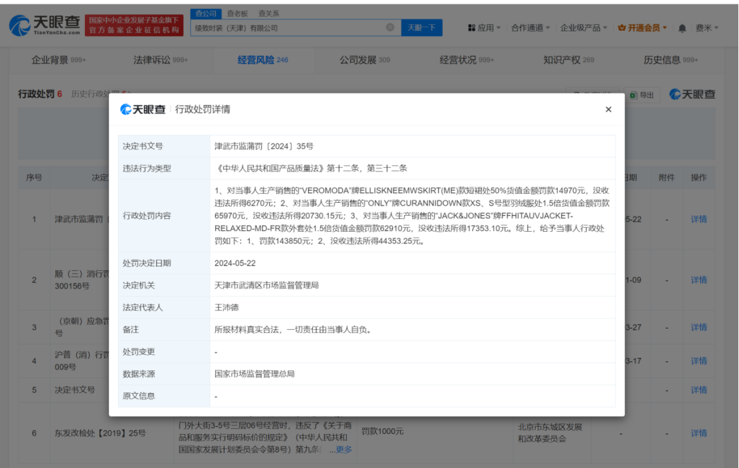Open 详情 for 津武市监蒲罚 record
Image resolution: width=739 pixels, height=468 pixels.
(698, 219)
